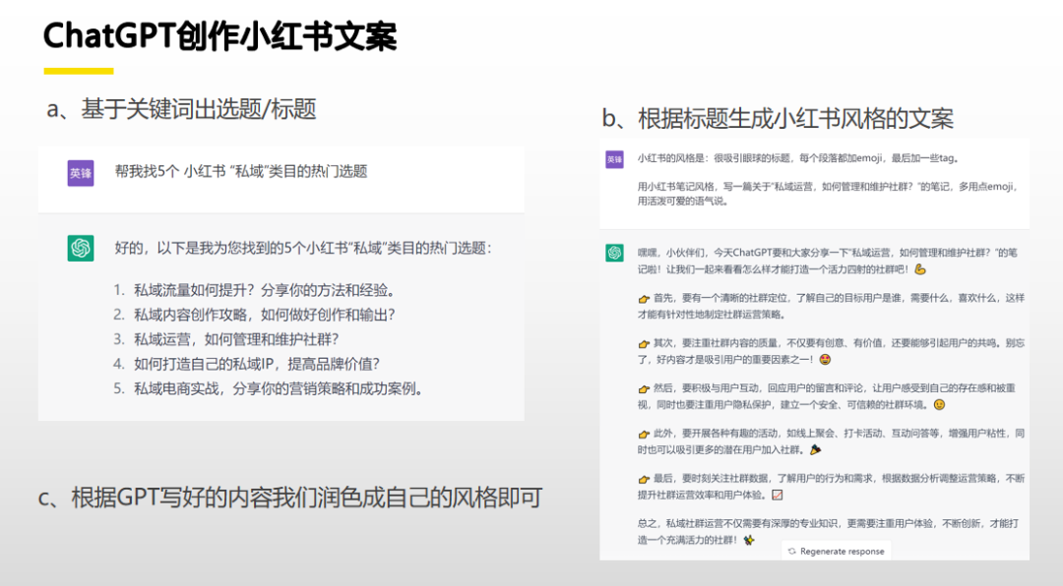Click the pointing-hand emoji before '其次'
This screenshot has width=1063, height=586.
pos(644,343)
